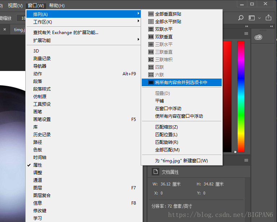Toggle the 图层 panel via menu
277x222 pixels.
[x=84, y=188]
